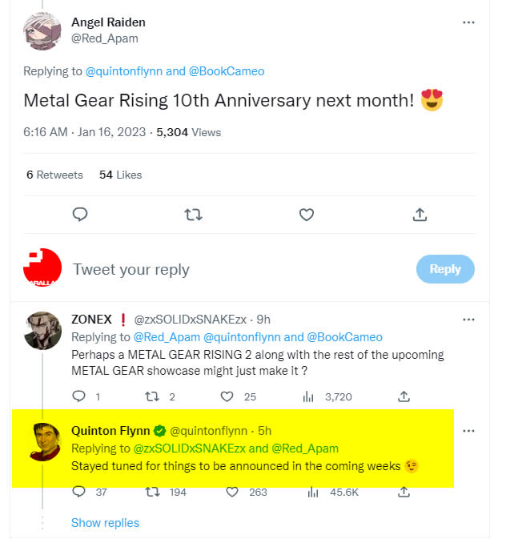Reply to Angel Raiden's main tweet
Screen dimensions: 514x539
click(79, 215)
